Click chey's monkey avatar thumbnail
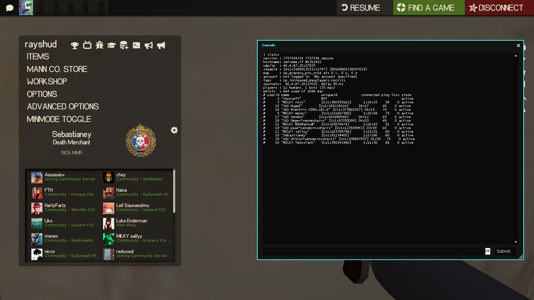This screenshot has width=534, height=300. (108, 178)
